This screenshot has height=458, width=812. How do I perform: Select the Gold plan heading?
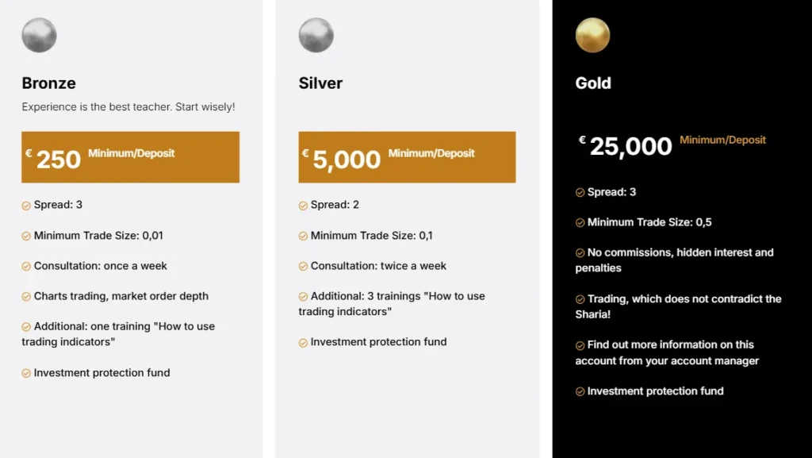(x=593, y=83)
